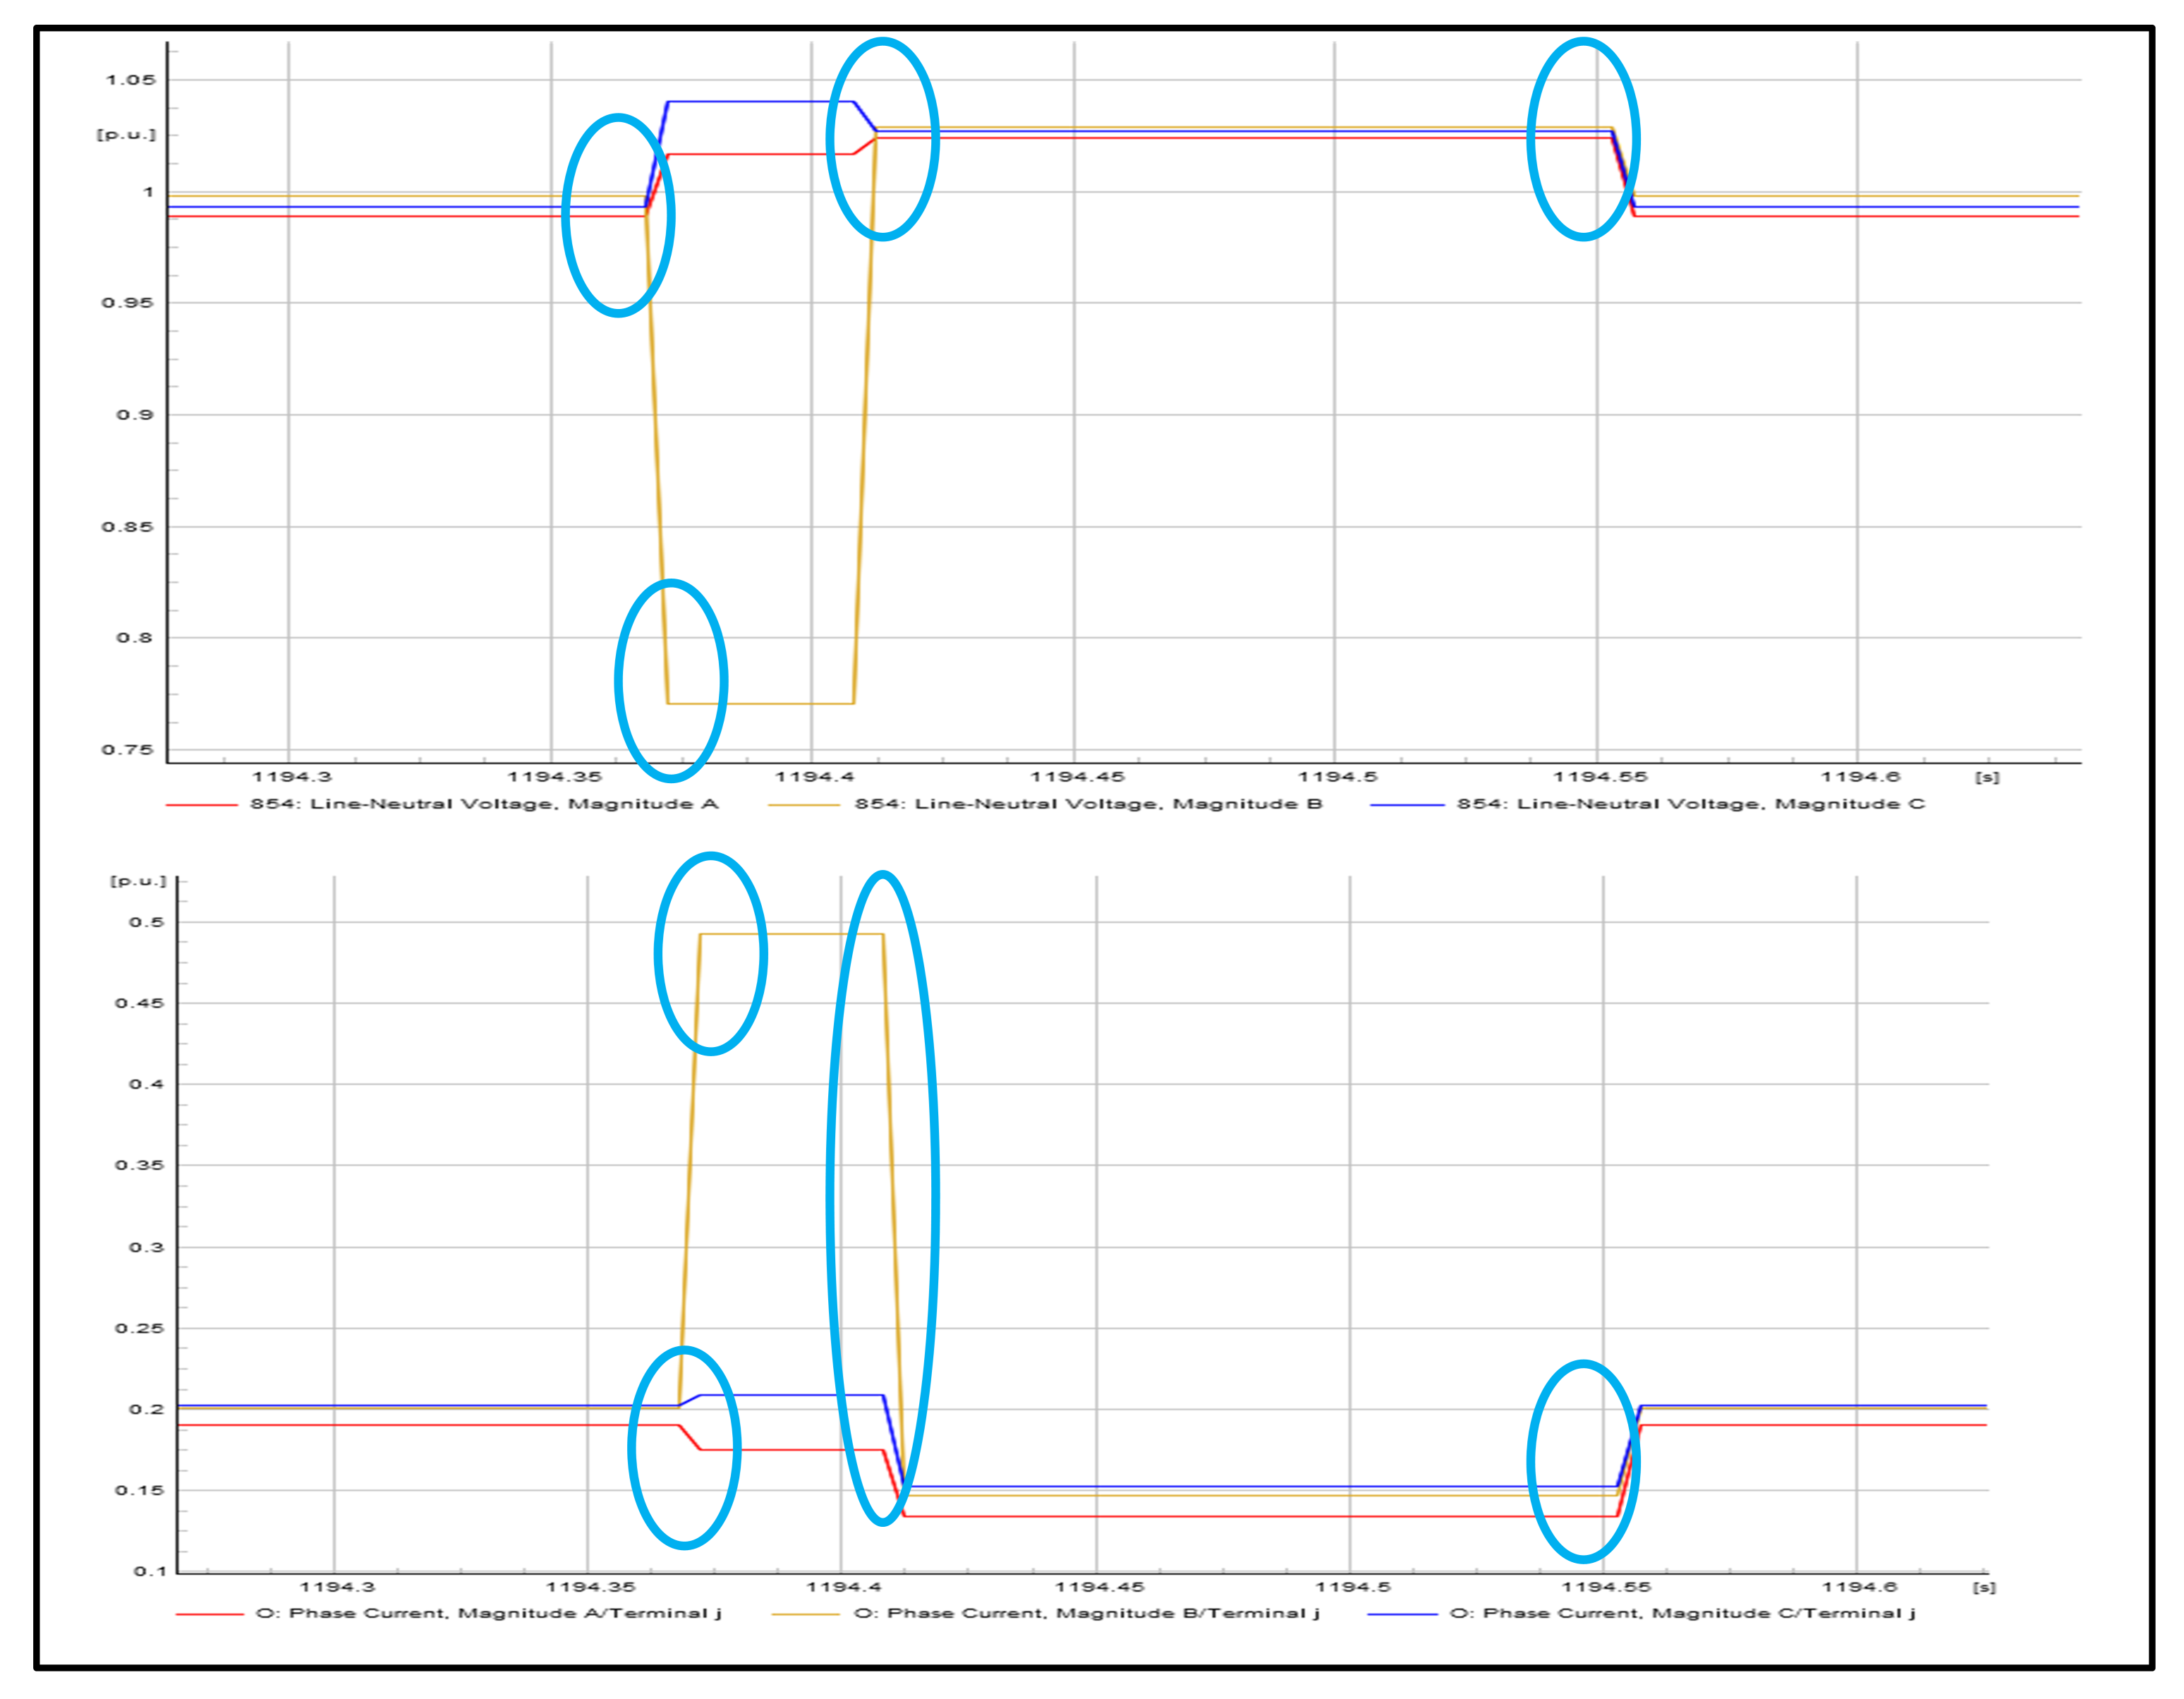Click the [p.u.] unit label of voltage plot
This screenshot has height=1699, width=2184.
(126, 134)
